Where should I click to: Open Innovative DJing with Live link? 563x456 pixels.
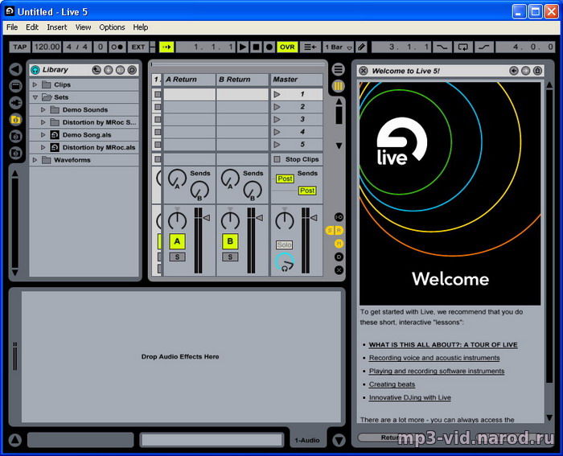pos(409,398)
